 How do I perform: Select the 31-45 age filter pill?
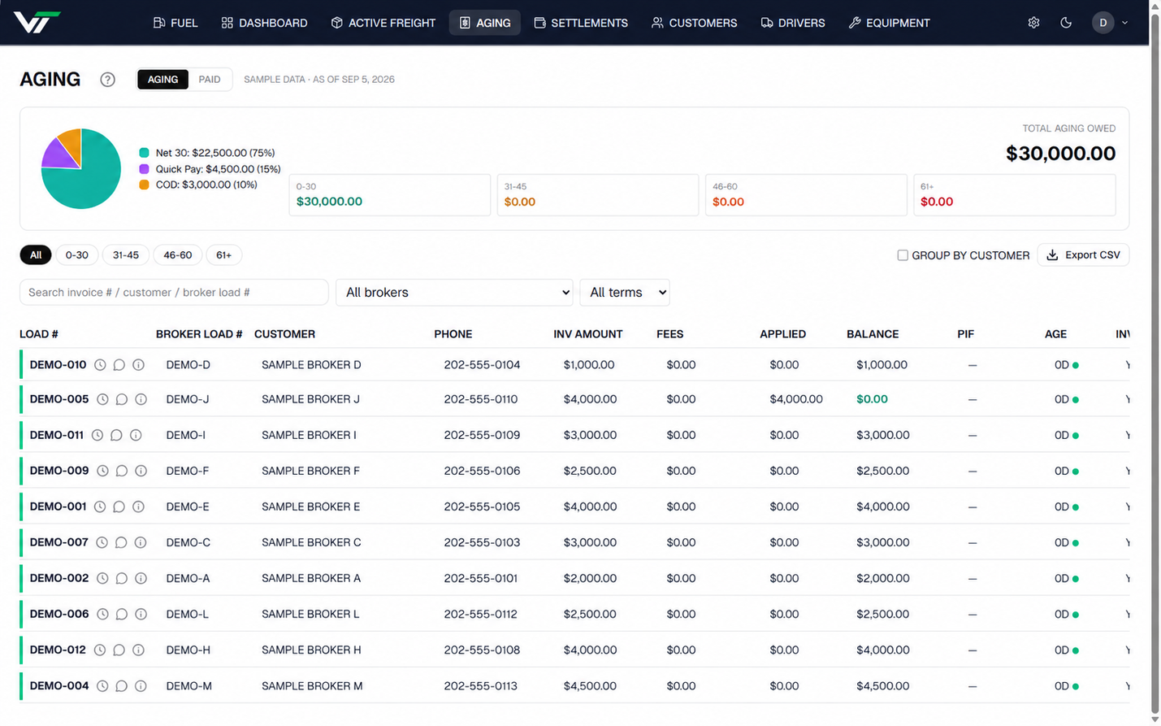(126, 255)
